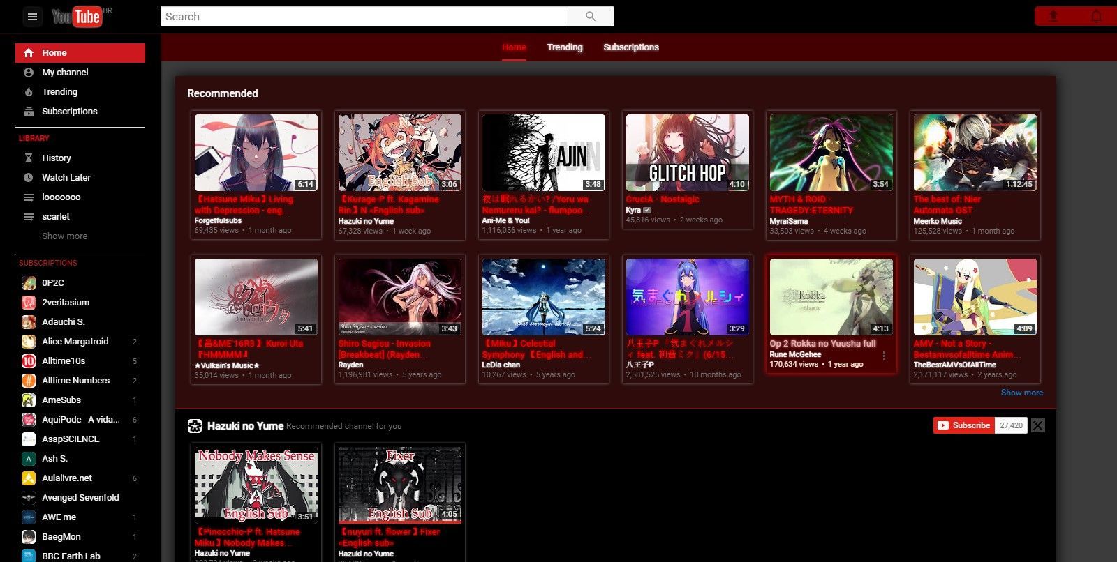Click the search magnifier button
This screenshot has height=562, width=1117.
point(591,16)
